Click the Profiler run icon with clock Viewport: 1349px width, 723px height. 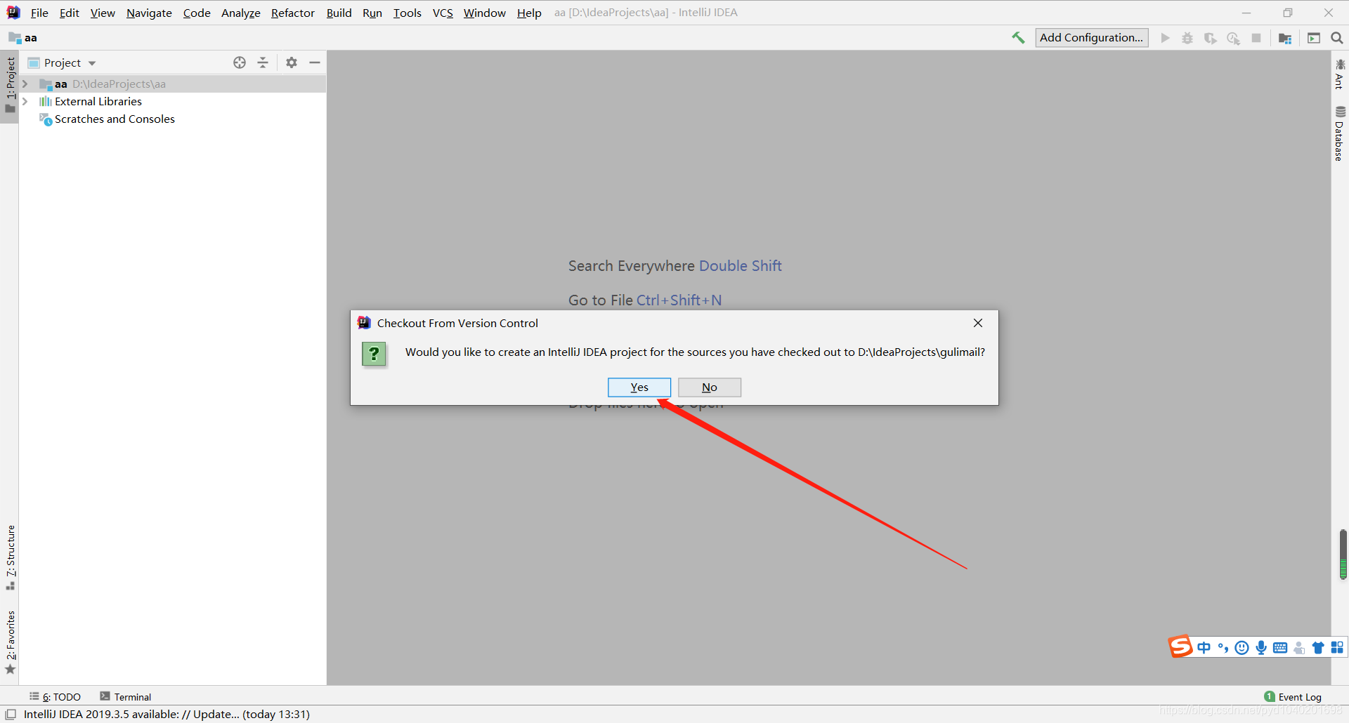[x=1233, y=38]
